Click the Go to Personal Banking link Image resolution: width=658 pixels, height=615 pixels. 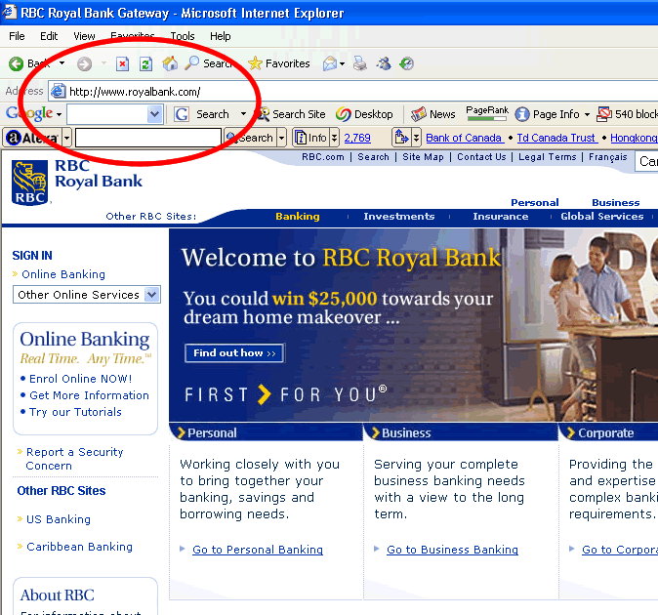258,550
